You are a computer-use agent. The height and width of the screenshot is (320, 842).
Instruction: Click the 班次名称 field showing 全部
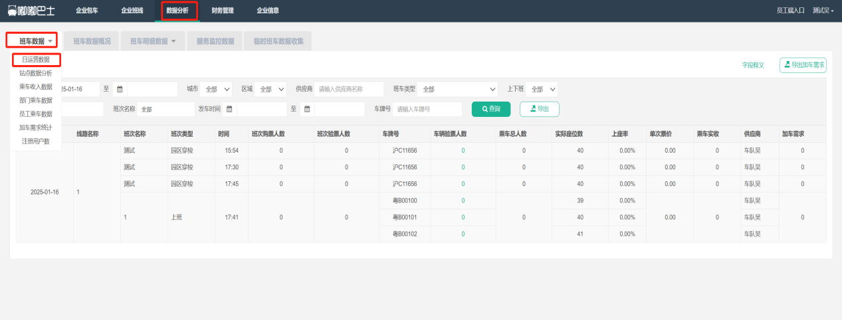(x=165, y=109)
